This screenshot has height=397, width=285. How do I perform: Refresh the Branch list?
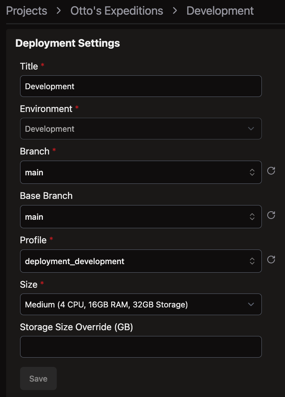pyautogui.click(x=271, y=171)
